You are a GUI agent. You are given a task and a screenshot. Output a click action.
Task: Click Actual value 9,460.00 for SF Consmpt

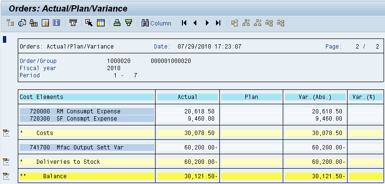pyautogui.click(x=201, y=119)
